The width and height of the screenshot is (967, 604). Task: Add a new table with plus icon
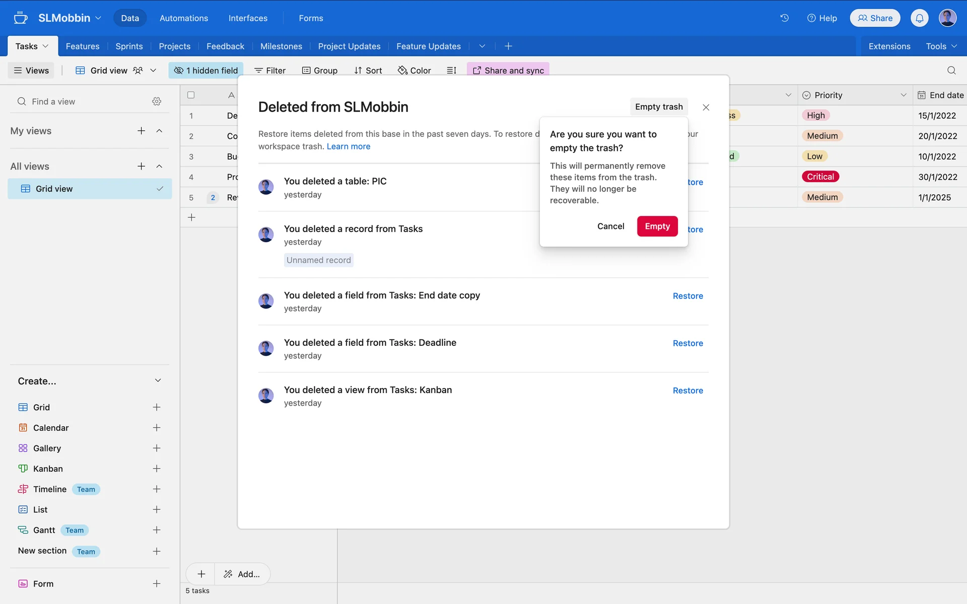pos(508,46)
